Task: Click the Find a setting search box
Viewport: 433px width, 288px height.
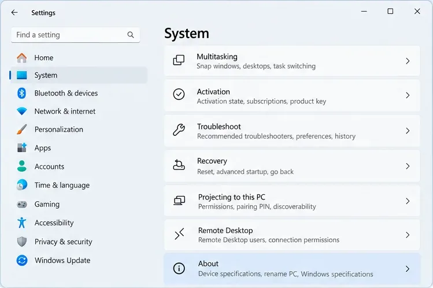Action: 75,35
